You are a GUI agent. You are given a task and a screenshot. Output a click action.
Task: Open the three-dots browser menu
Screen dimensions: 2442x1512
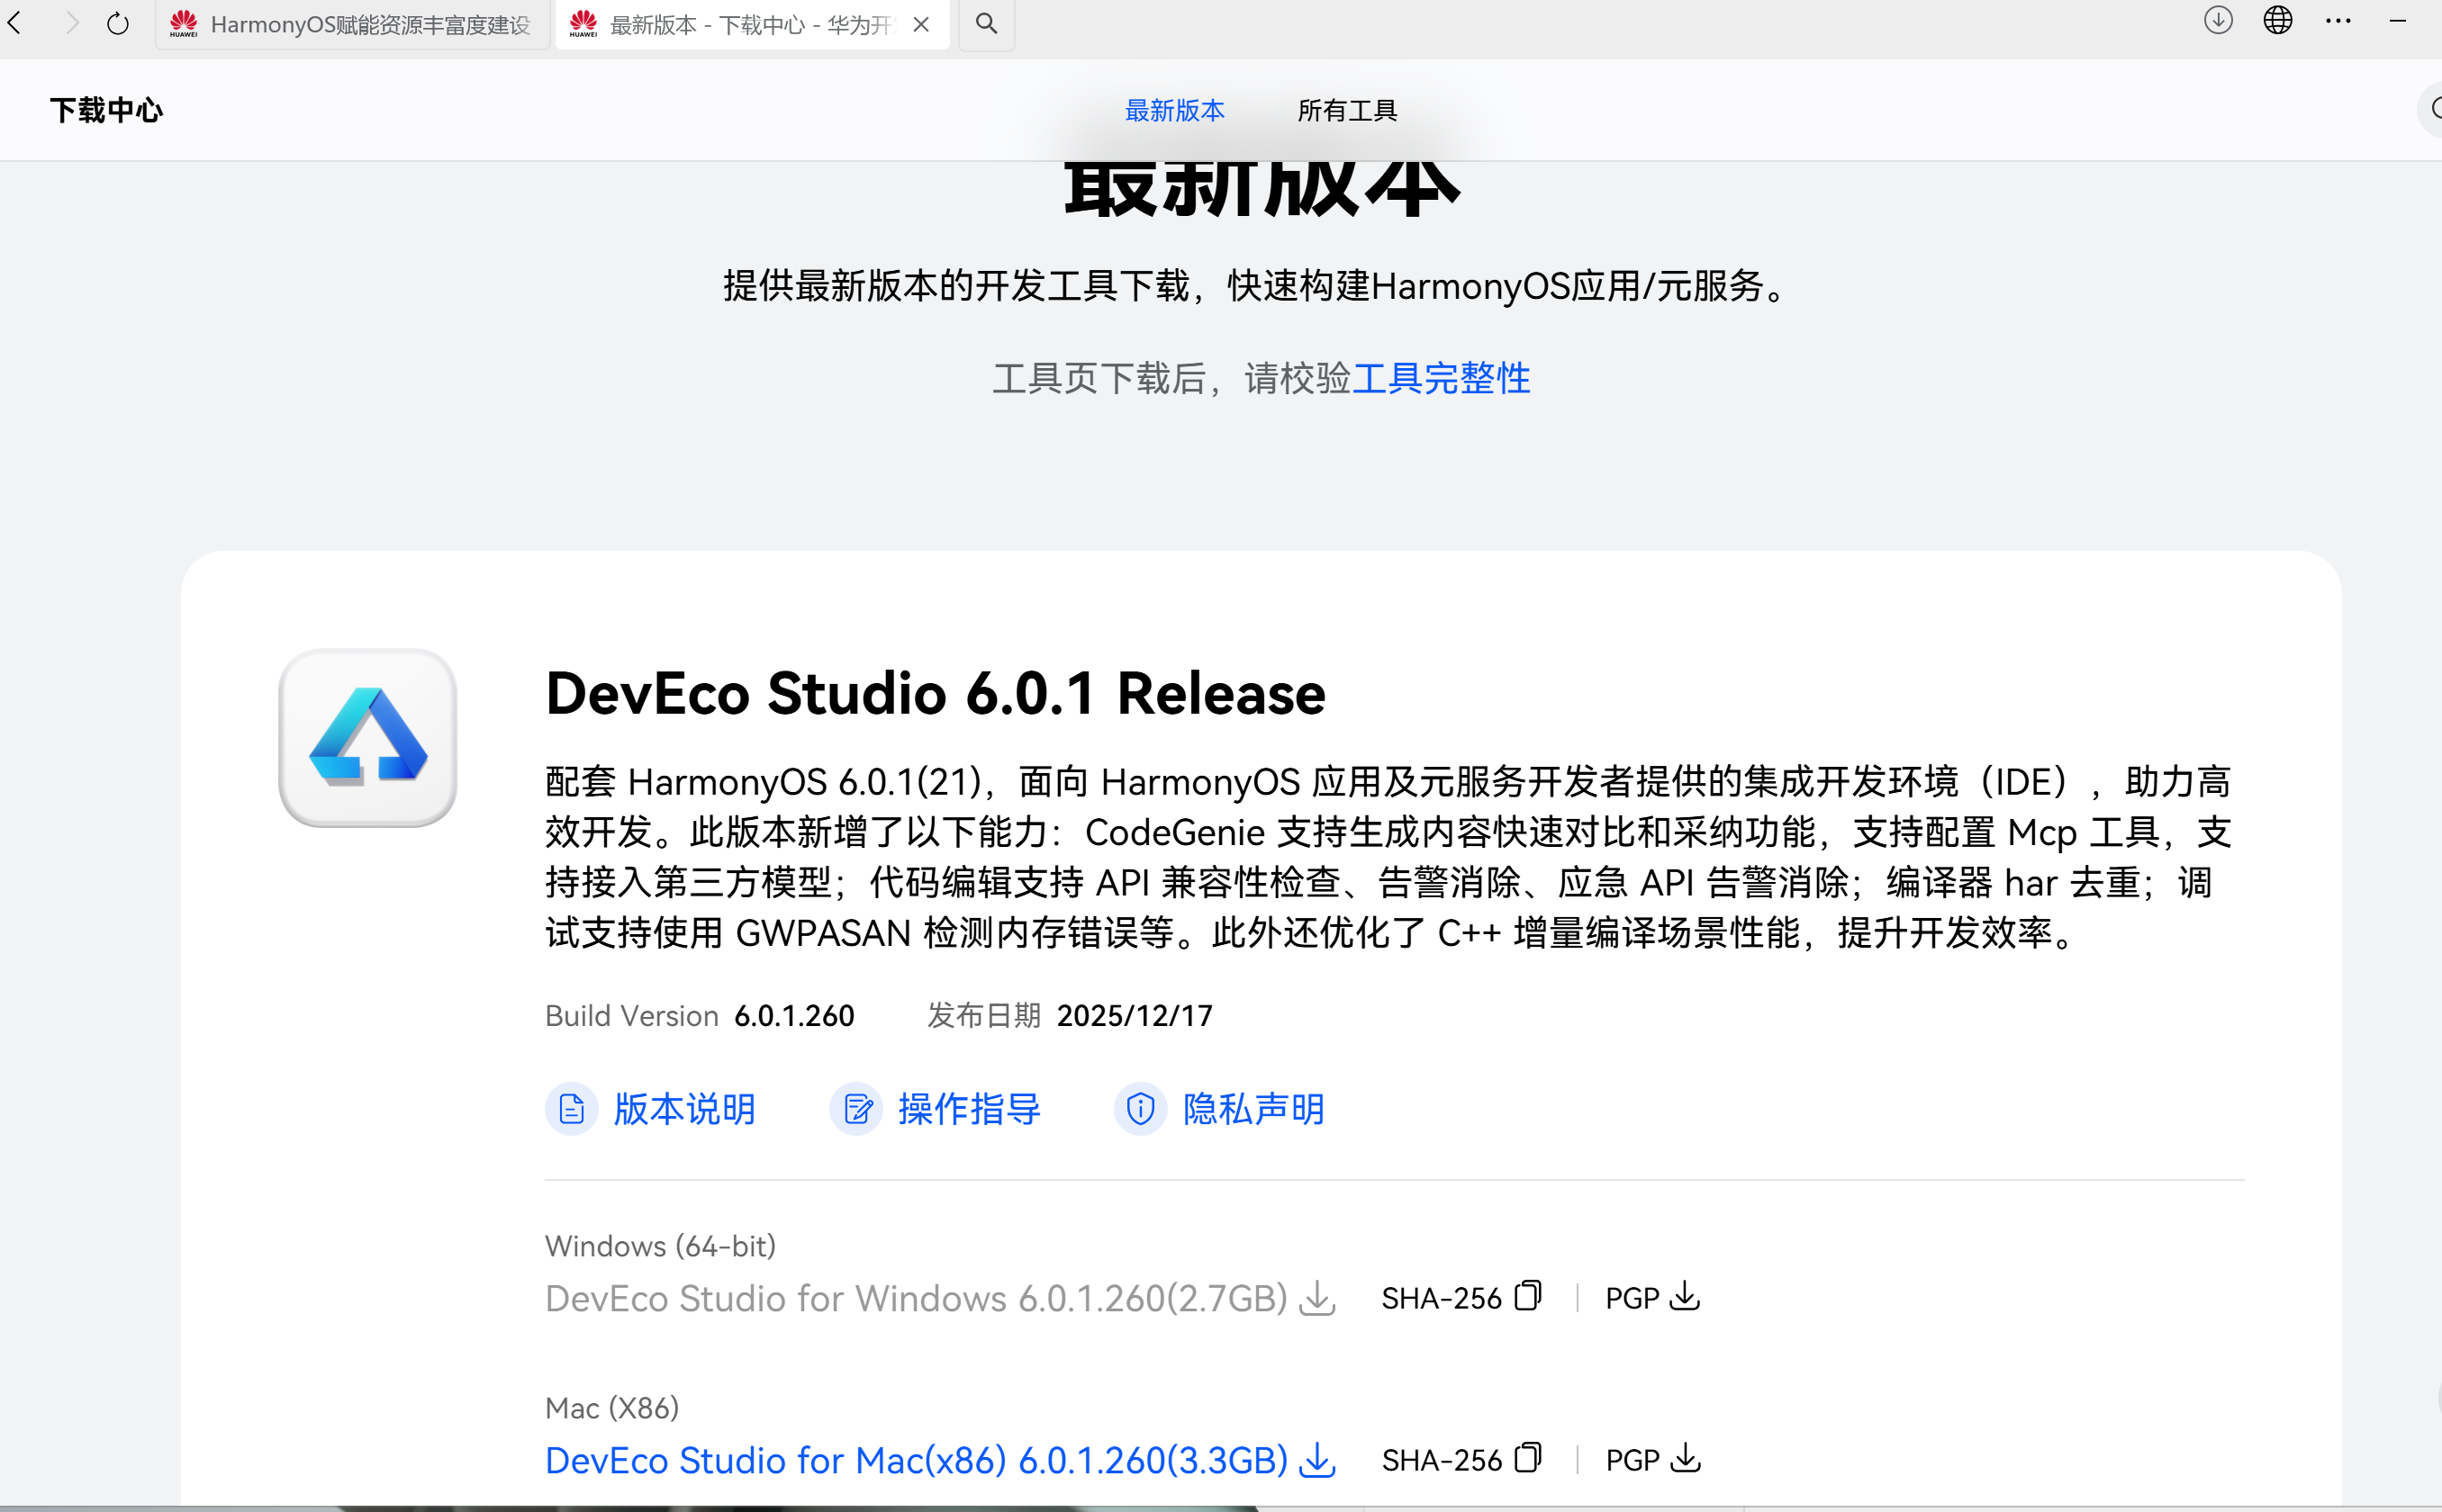point(2338,21)
